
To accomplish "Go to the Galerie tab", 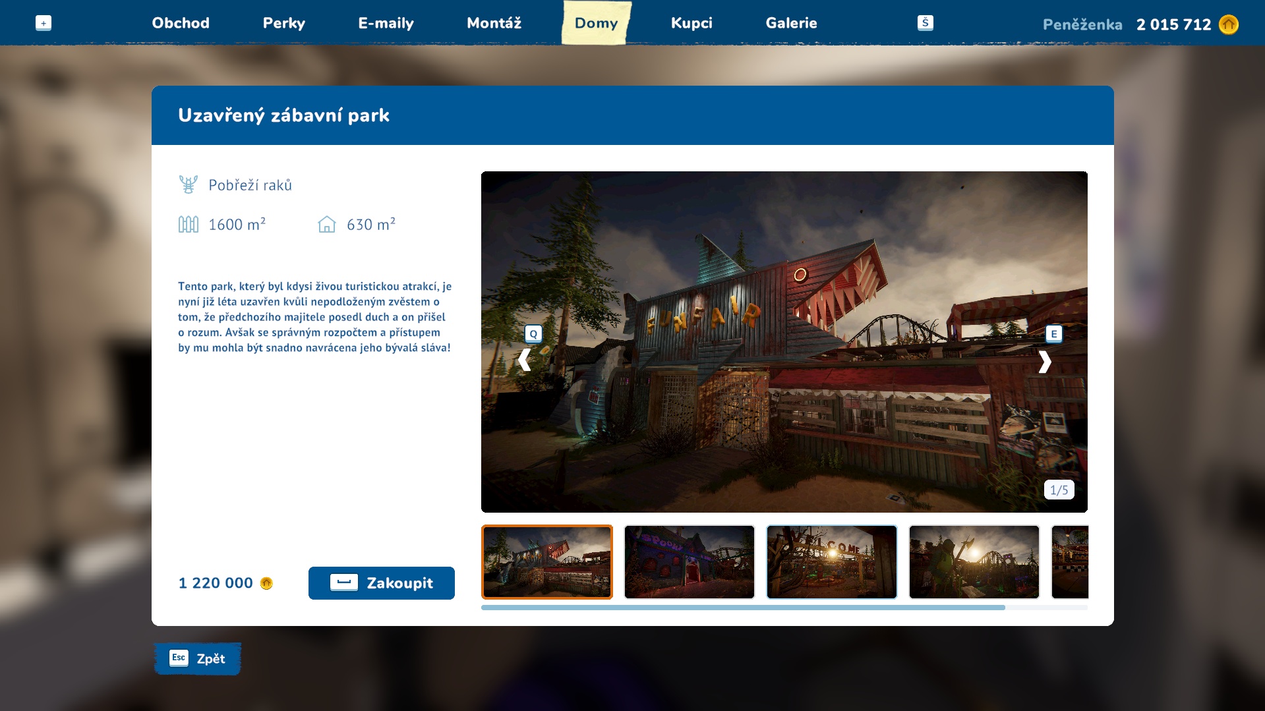I will pyautogui.click(x=791, y=23).
